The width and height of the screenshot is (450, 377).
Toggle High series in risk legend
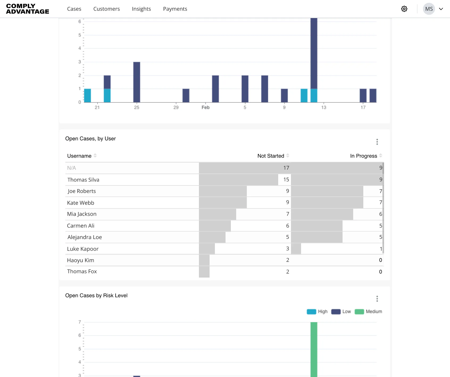click(x=317, y=312)
